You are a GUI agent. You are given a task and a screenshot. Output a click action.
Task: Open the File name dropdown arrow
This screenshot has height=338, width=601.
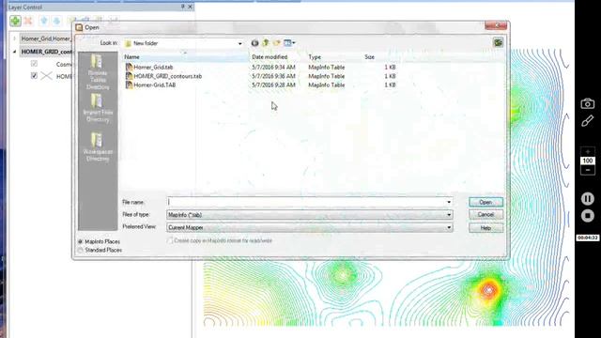449,202
